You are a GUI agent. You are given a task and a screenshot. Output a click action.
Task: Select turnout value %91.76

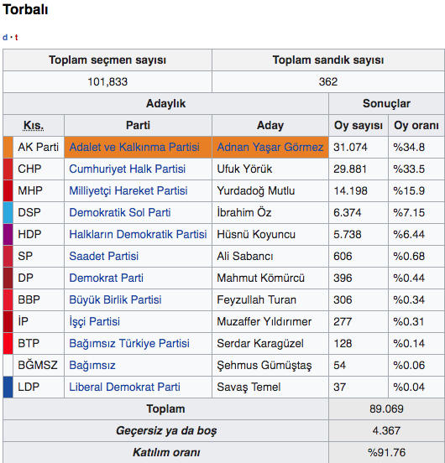[x=386, y=453]
